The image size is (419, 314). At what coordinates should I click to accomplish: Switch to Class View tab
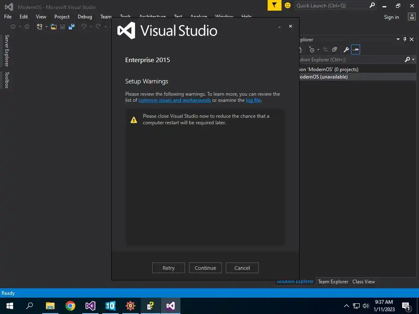[363, 281]
